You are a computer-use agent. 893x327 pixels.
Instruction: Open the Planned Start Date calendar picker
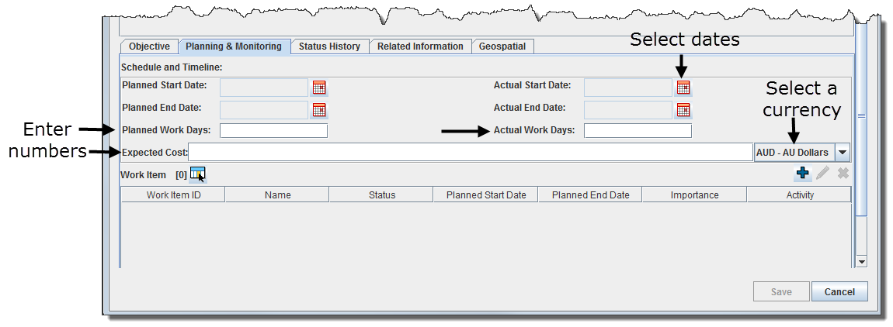tap(319, 87)
